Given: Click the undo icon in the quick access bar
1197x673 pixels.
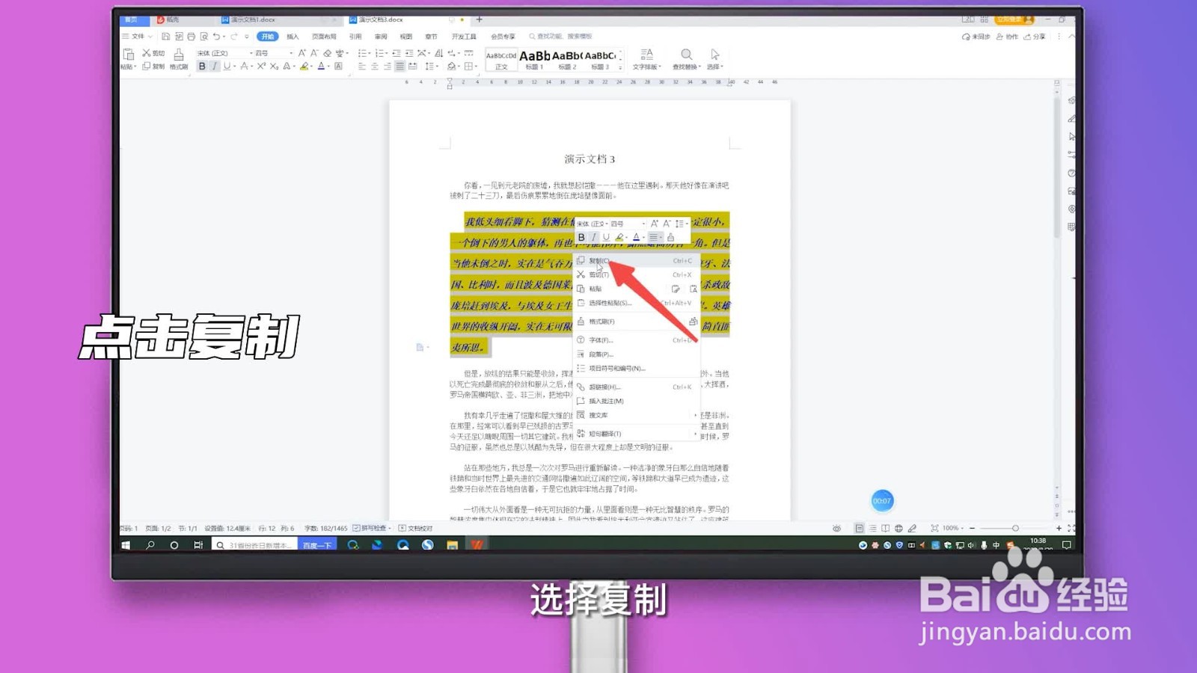Looking at the screenshot, I should point(217,36).
